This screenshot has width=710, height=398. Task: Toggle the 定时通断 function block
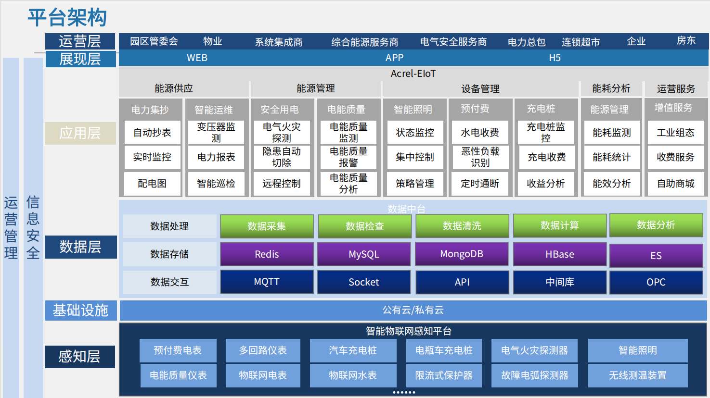(x=479, y=184)
